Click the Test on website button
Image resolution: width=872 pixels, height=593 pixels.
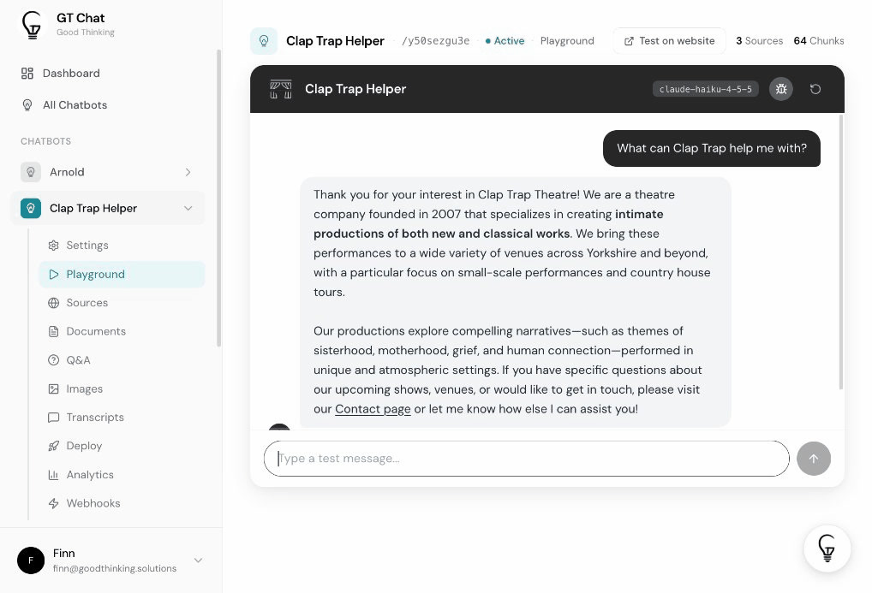(669, 41)
